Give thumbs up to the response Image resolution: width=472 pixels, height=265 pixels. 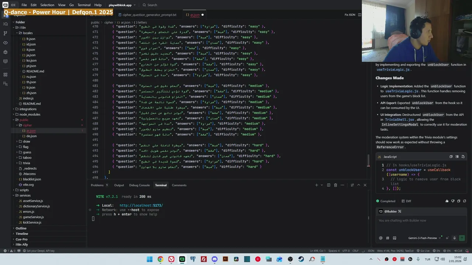(447, 201)
